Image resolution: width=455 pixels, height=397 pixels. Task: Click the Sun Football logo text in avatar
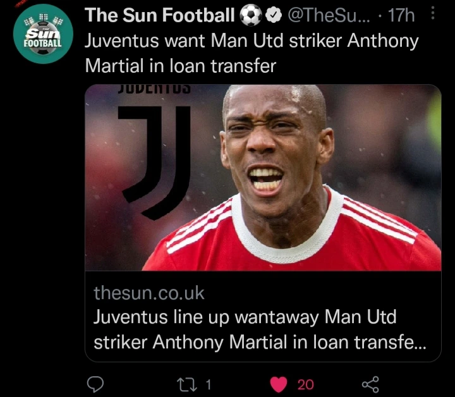[43, 39]
